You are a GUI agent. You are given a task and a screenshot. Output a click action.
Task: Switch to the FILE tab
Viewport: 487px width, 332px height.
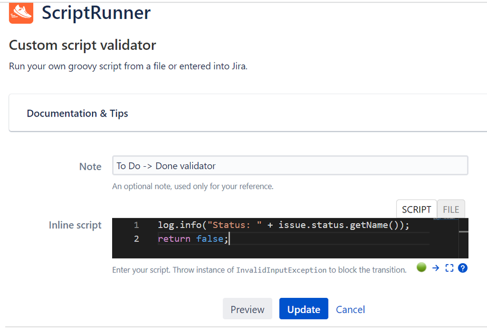(451, 209)
